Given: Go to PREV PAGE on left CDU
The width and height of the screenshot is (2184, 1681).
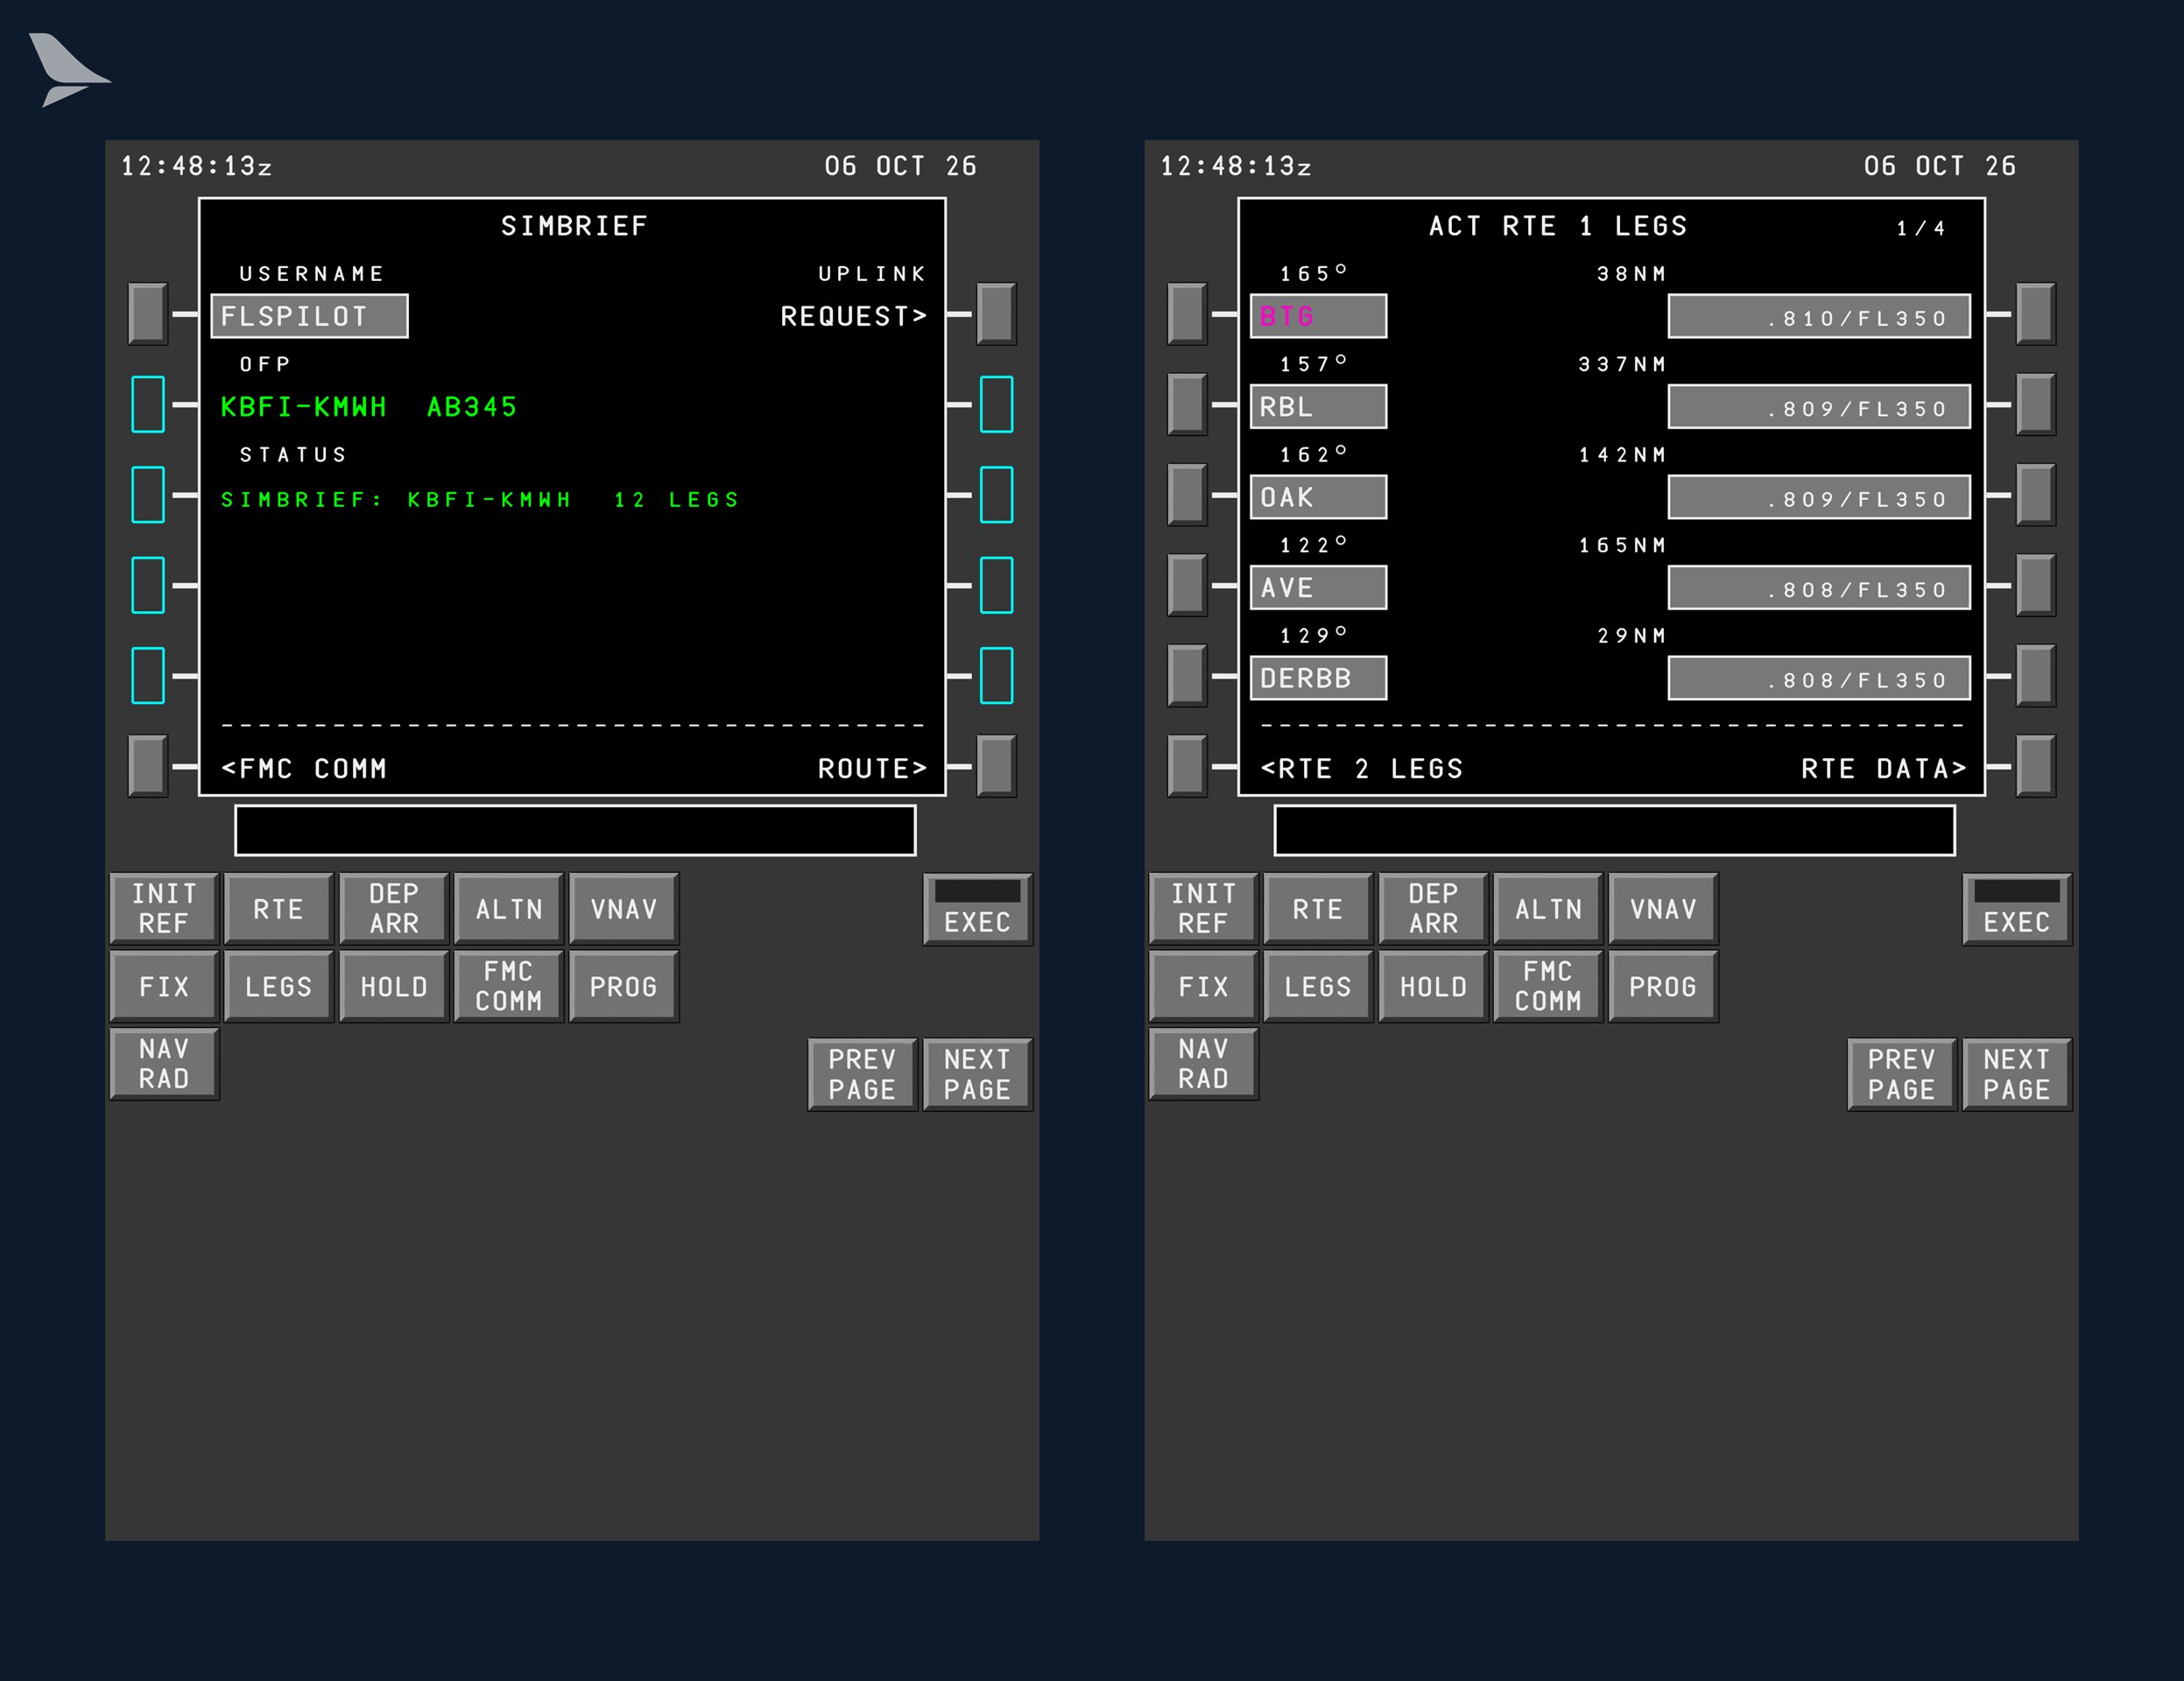Looking at the screenshot, I should point(863,1074).
